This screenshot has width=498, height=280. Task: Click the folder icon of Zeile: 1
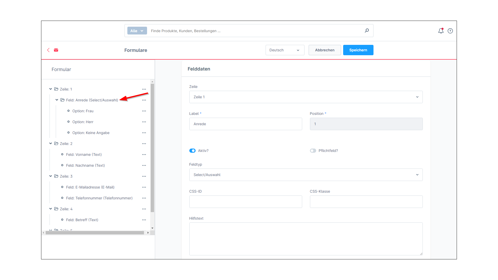pos(56,89)
